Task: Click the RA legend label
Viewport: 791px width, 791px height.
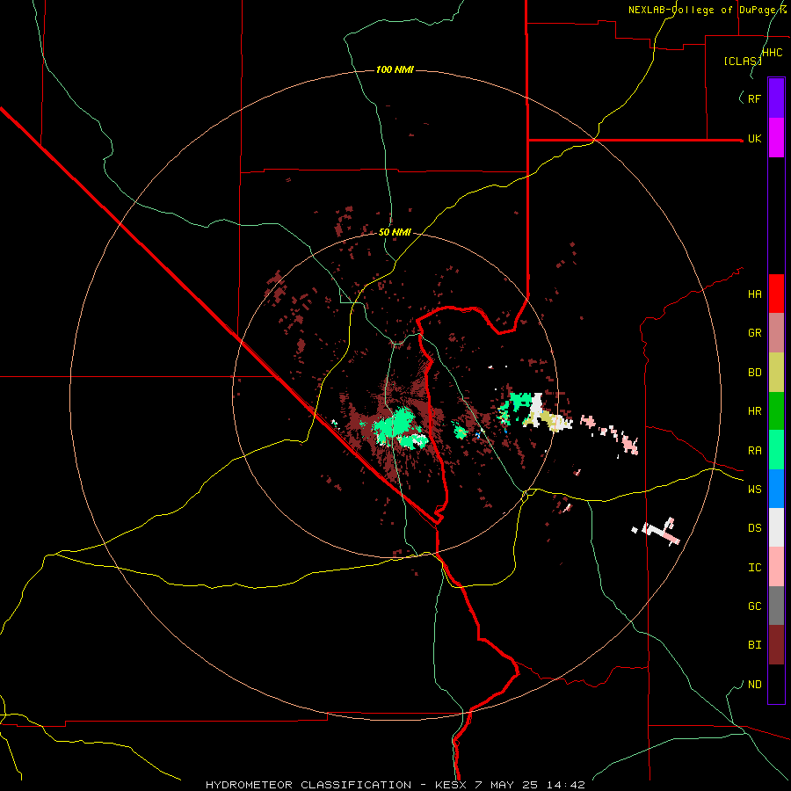Action: tap(755, 451)
